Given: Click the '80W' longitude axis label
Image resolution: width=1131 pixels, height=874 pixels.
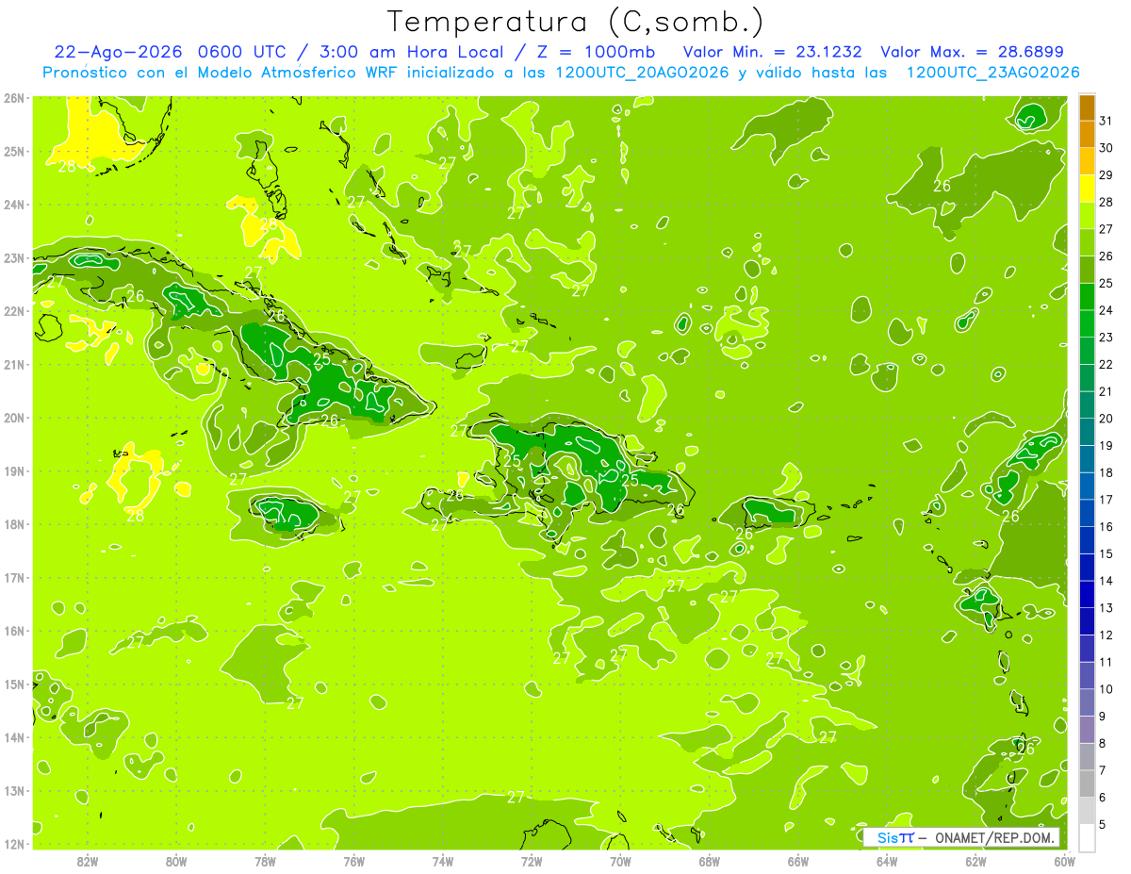Looking at the screenshot, I should pos(176,861).
